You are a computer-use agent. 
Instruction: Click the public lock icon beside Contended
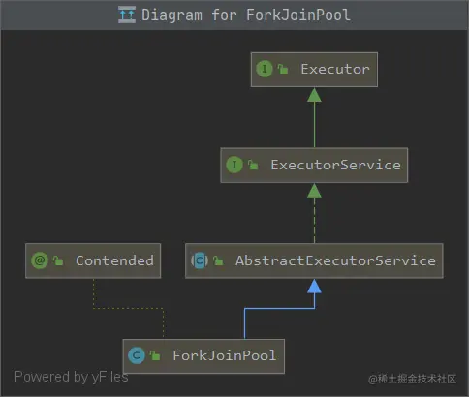coord(58,260)
